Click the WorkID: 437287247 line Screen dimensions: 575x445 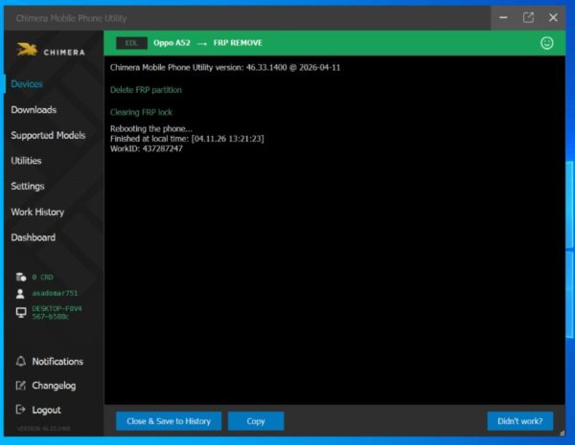click(x=147, y=148)
